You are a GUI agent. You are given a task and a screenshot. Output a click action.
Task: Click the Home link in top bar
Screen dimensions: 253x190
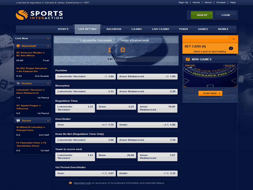tap(196, 3)
